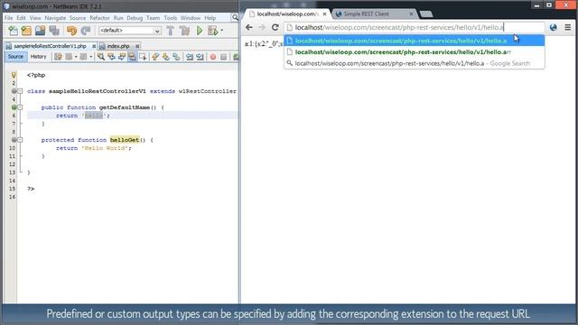
Task: Click the lightbulb hint at line 1
Action: coord(14,75)
